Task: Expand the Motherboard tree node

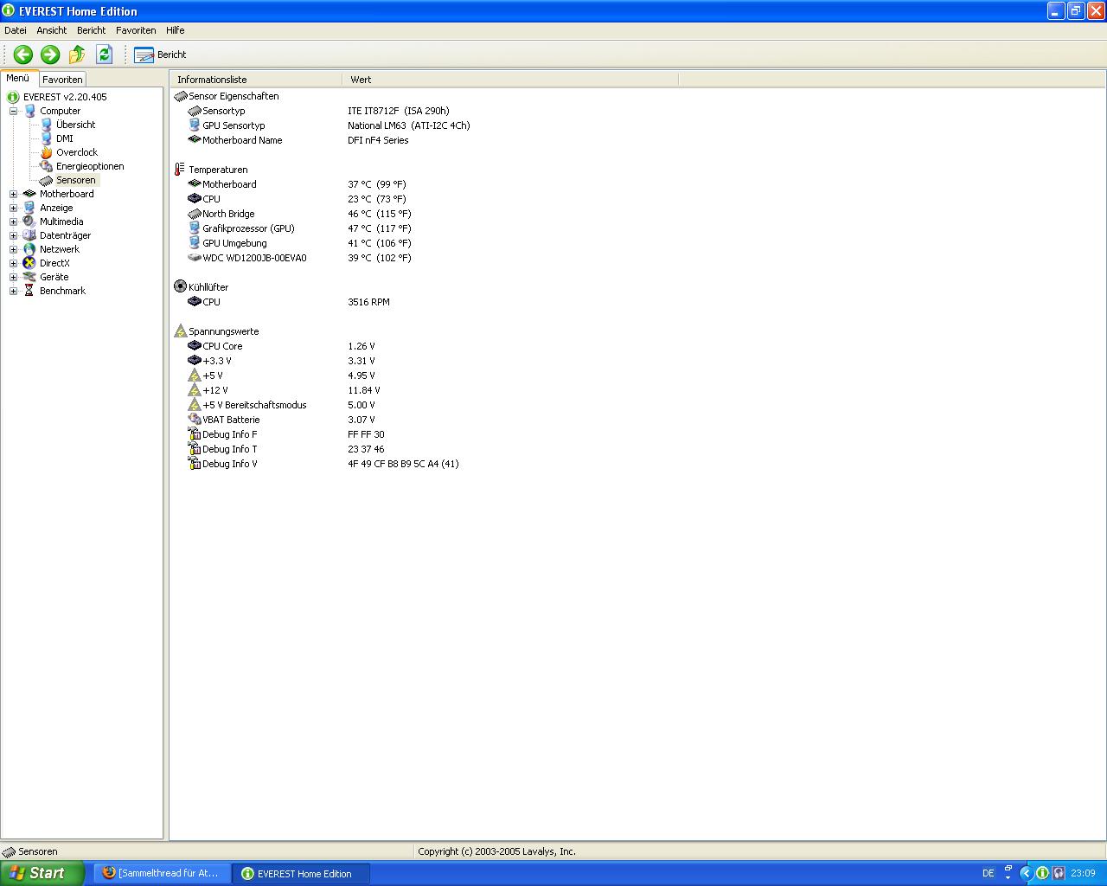Action: (13, 194)
